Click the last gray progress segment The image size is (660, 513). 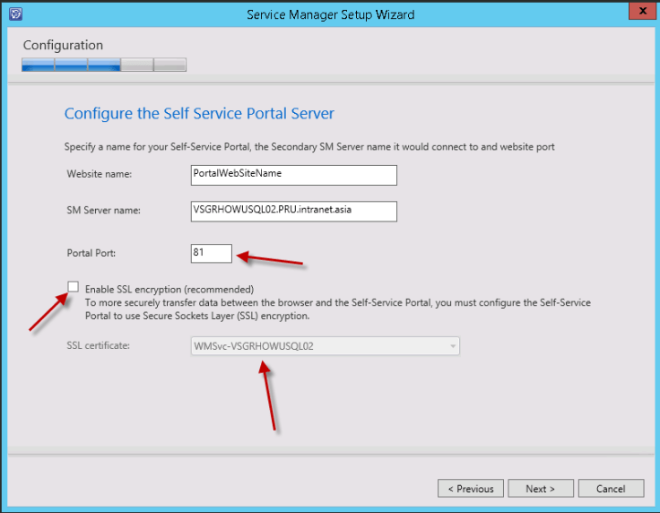click(x=169, y=65)
